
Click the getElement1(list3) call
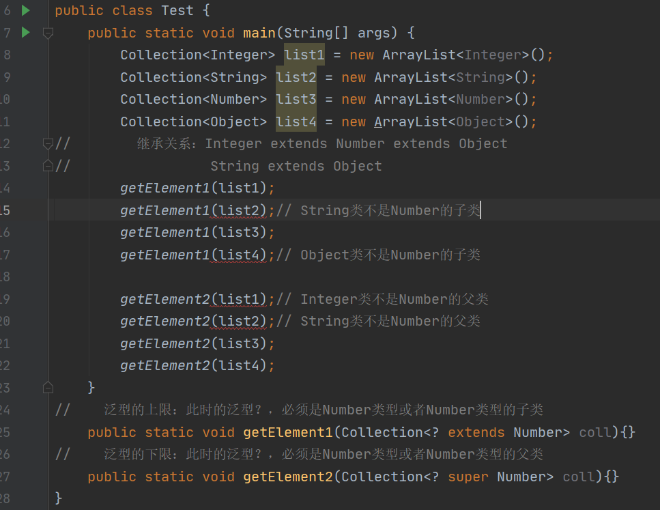point(194,232)
